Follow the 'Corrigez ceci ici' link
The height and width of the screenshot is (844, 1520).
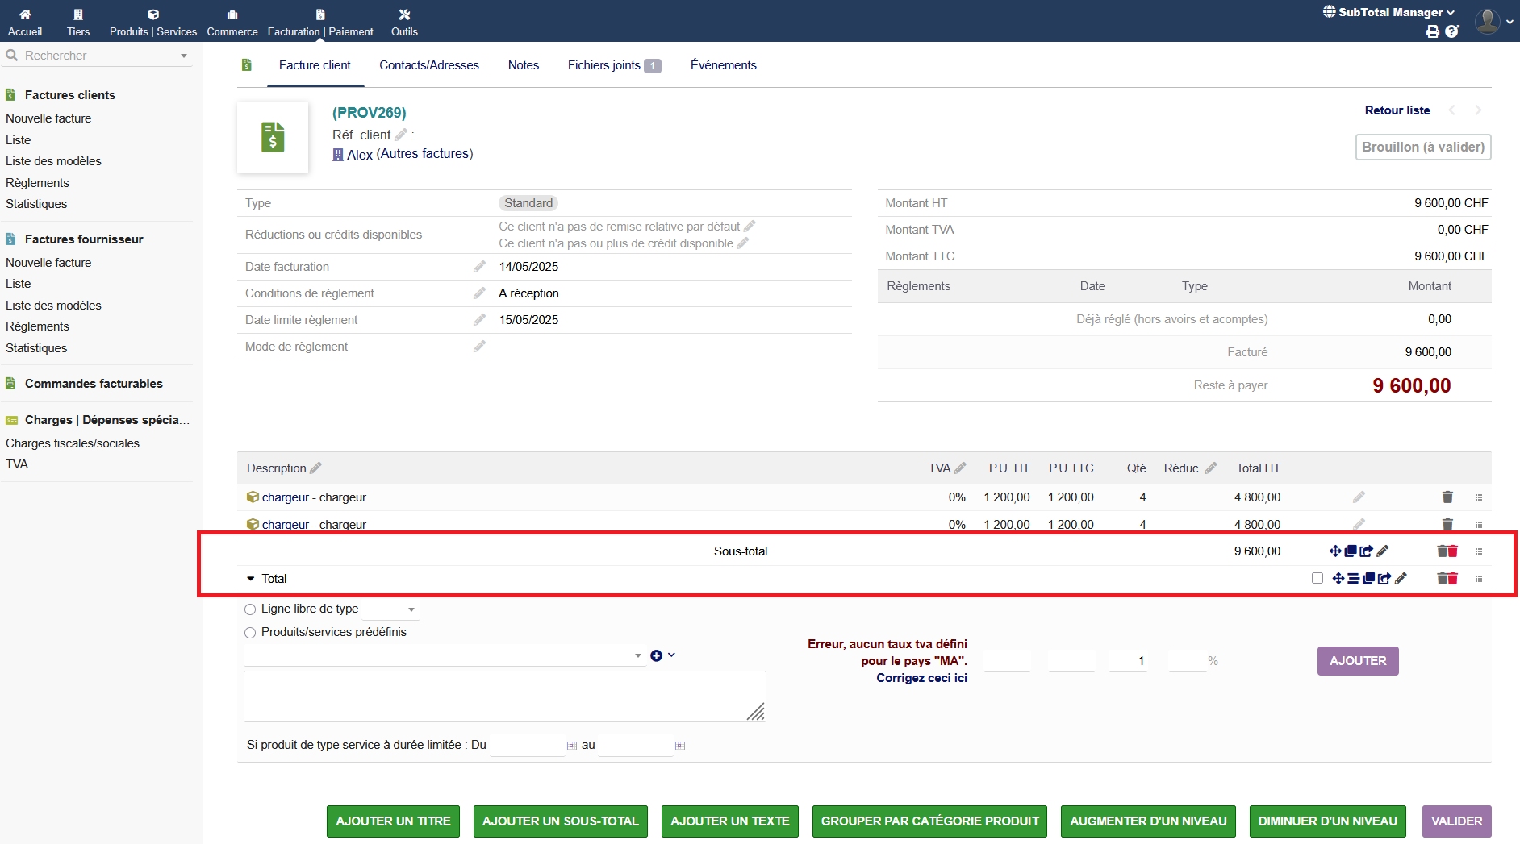(x=921, y=678)
